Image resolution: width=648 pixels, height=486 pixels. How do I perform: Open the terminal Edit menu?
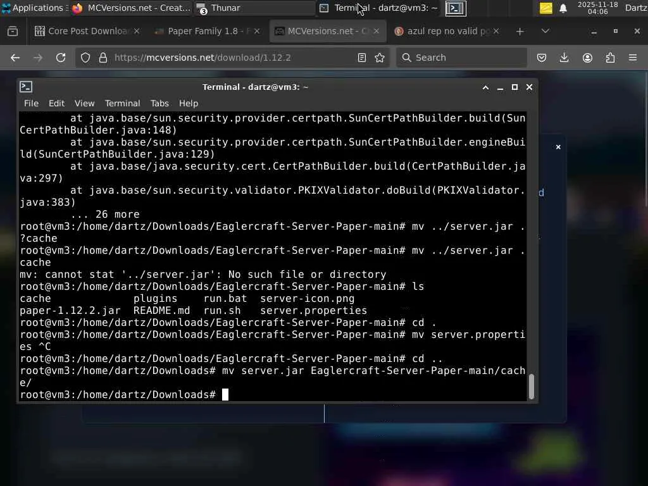point(56,103)
